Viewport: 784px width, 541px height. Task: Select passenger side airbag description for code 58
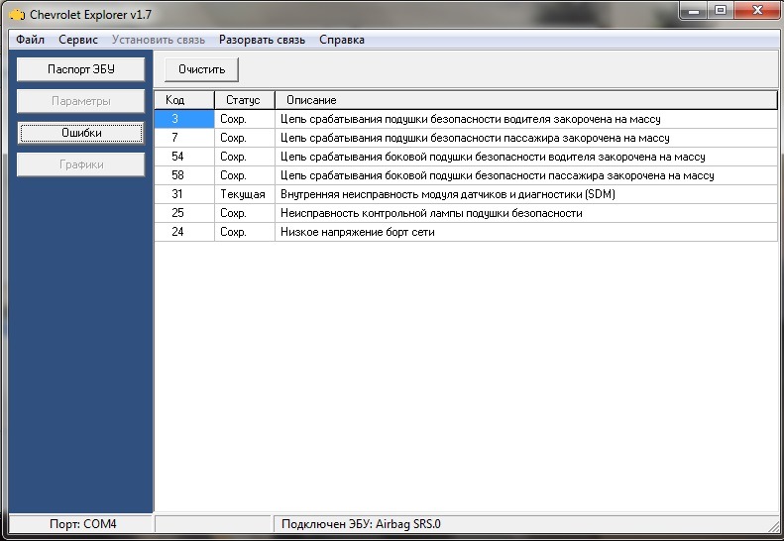(x=526, y=175)
